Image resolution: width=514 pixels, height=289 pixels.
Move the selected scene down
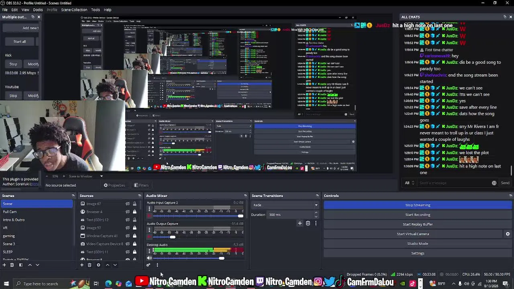(x=37, y=265)
